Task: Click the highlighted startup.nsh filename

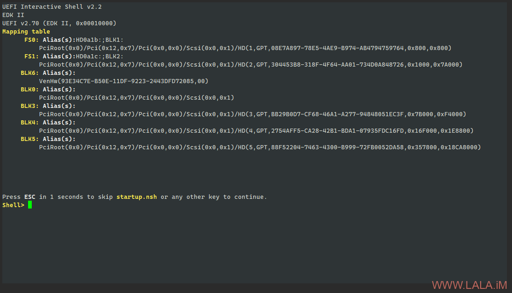Action: tap(136, 197)
